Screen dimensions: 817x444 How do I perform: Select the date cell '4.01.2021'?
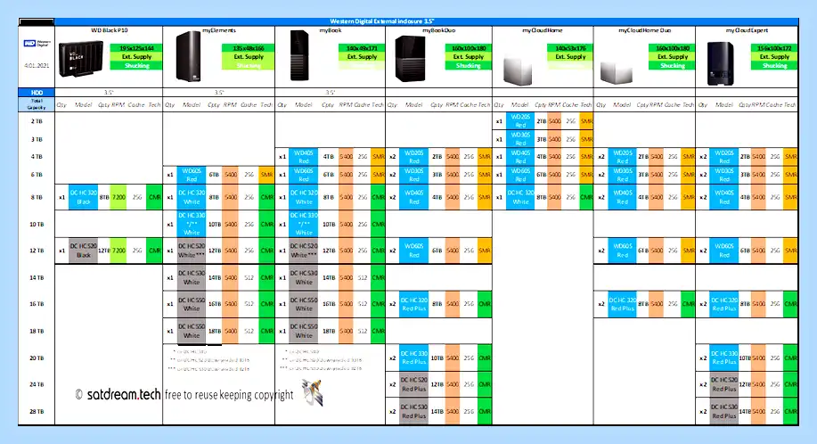[x=37, y=66]
